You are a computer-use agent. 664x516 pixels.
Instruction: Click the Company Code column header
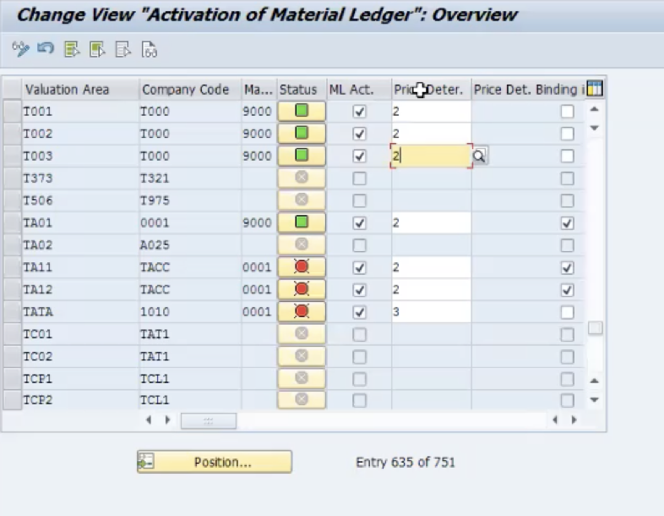(x=190, y=90)
